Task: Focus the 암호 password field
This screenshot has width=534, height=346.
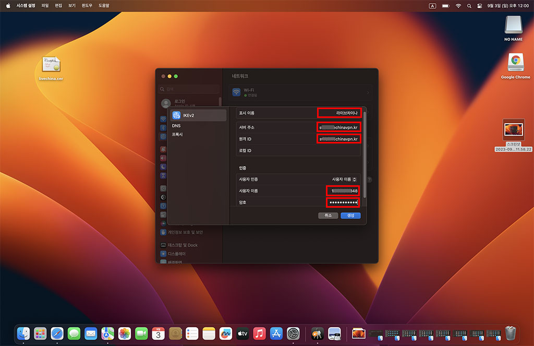Action: (343, 202)
